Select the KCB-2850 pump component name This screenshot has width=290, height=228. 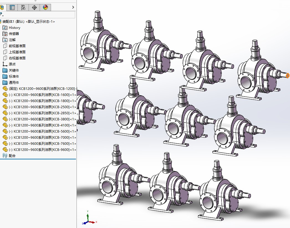click(42, 113)
